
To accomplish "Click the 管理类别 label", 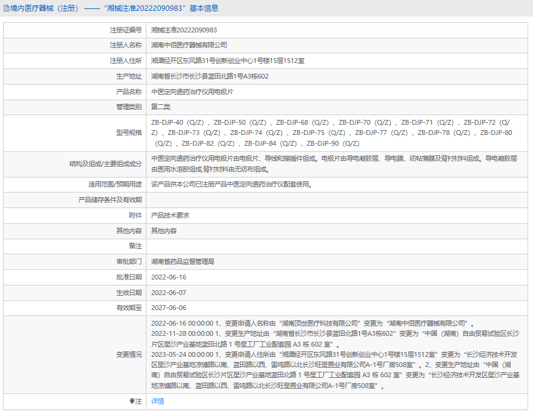I will (129, 107).
